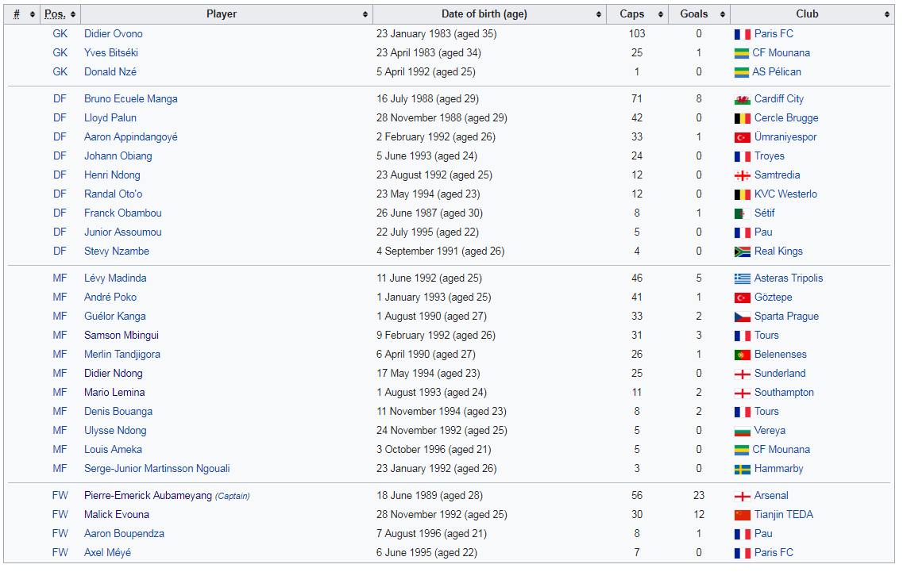This screenshot has height=572, width=903.
Task: Open the Asteras Tripolis club link
Action: 789,278
